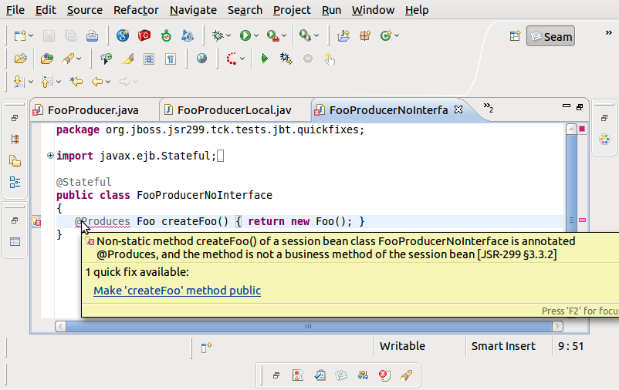Expand the folded import statements
The width and height of the screenshot is (619, 390).
50,156
